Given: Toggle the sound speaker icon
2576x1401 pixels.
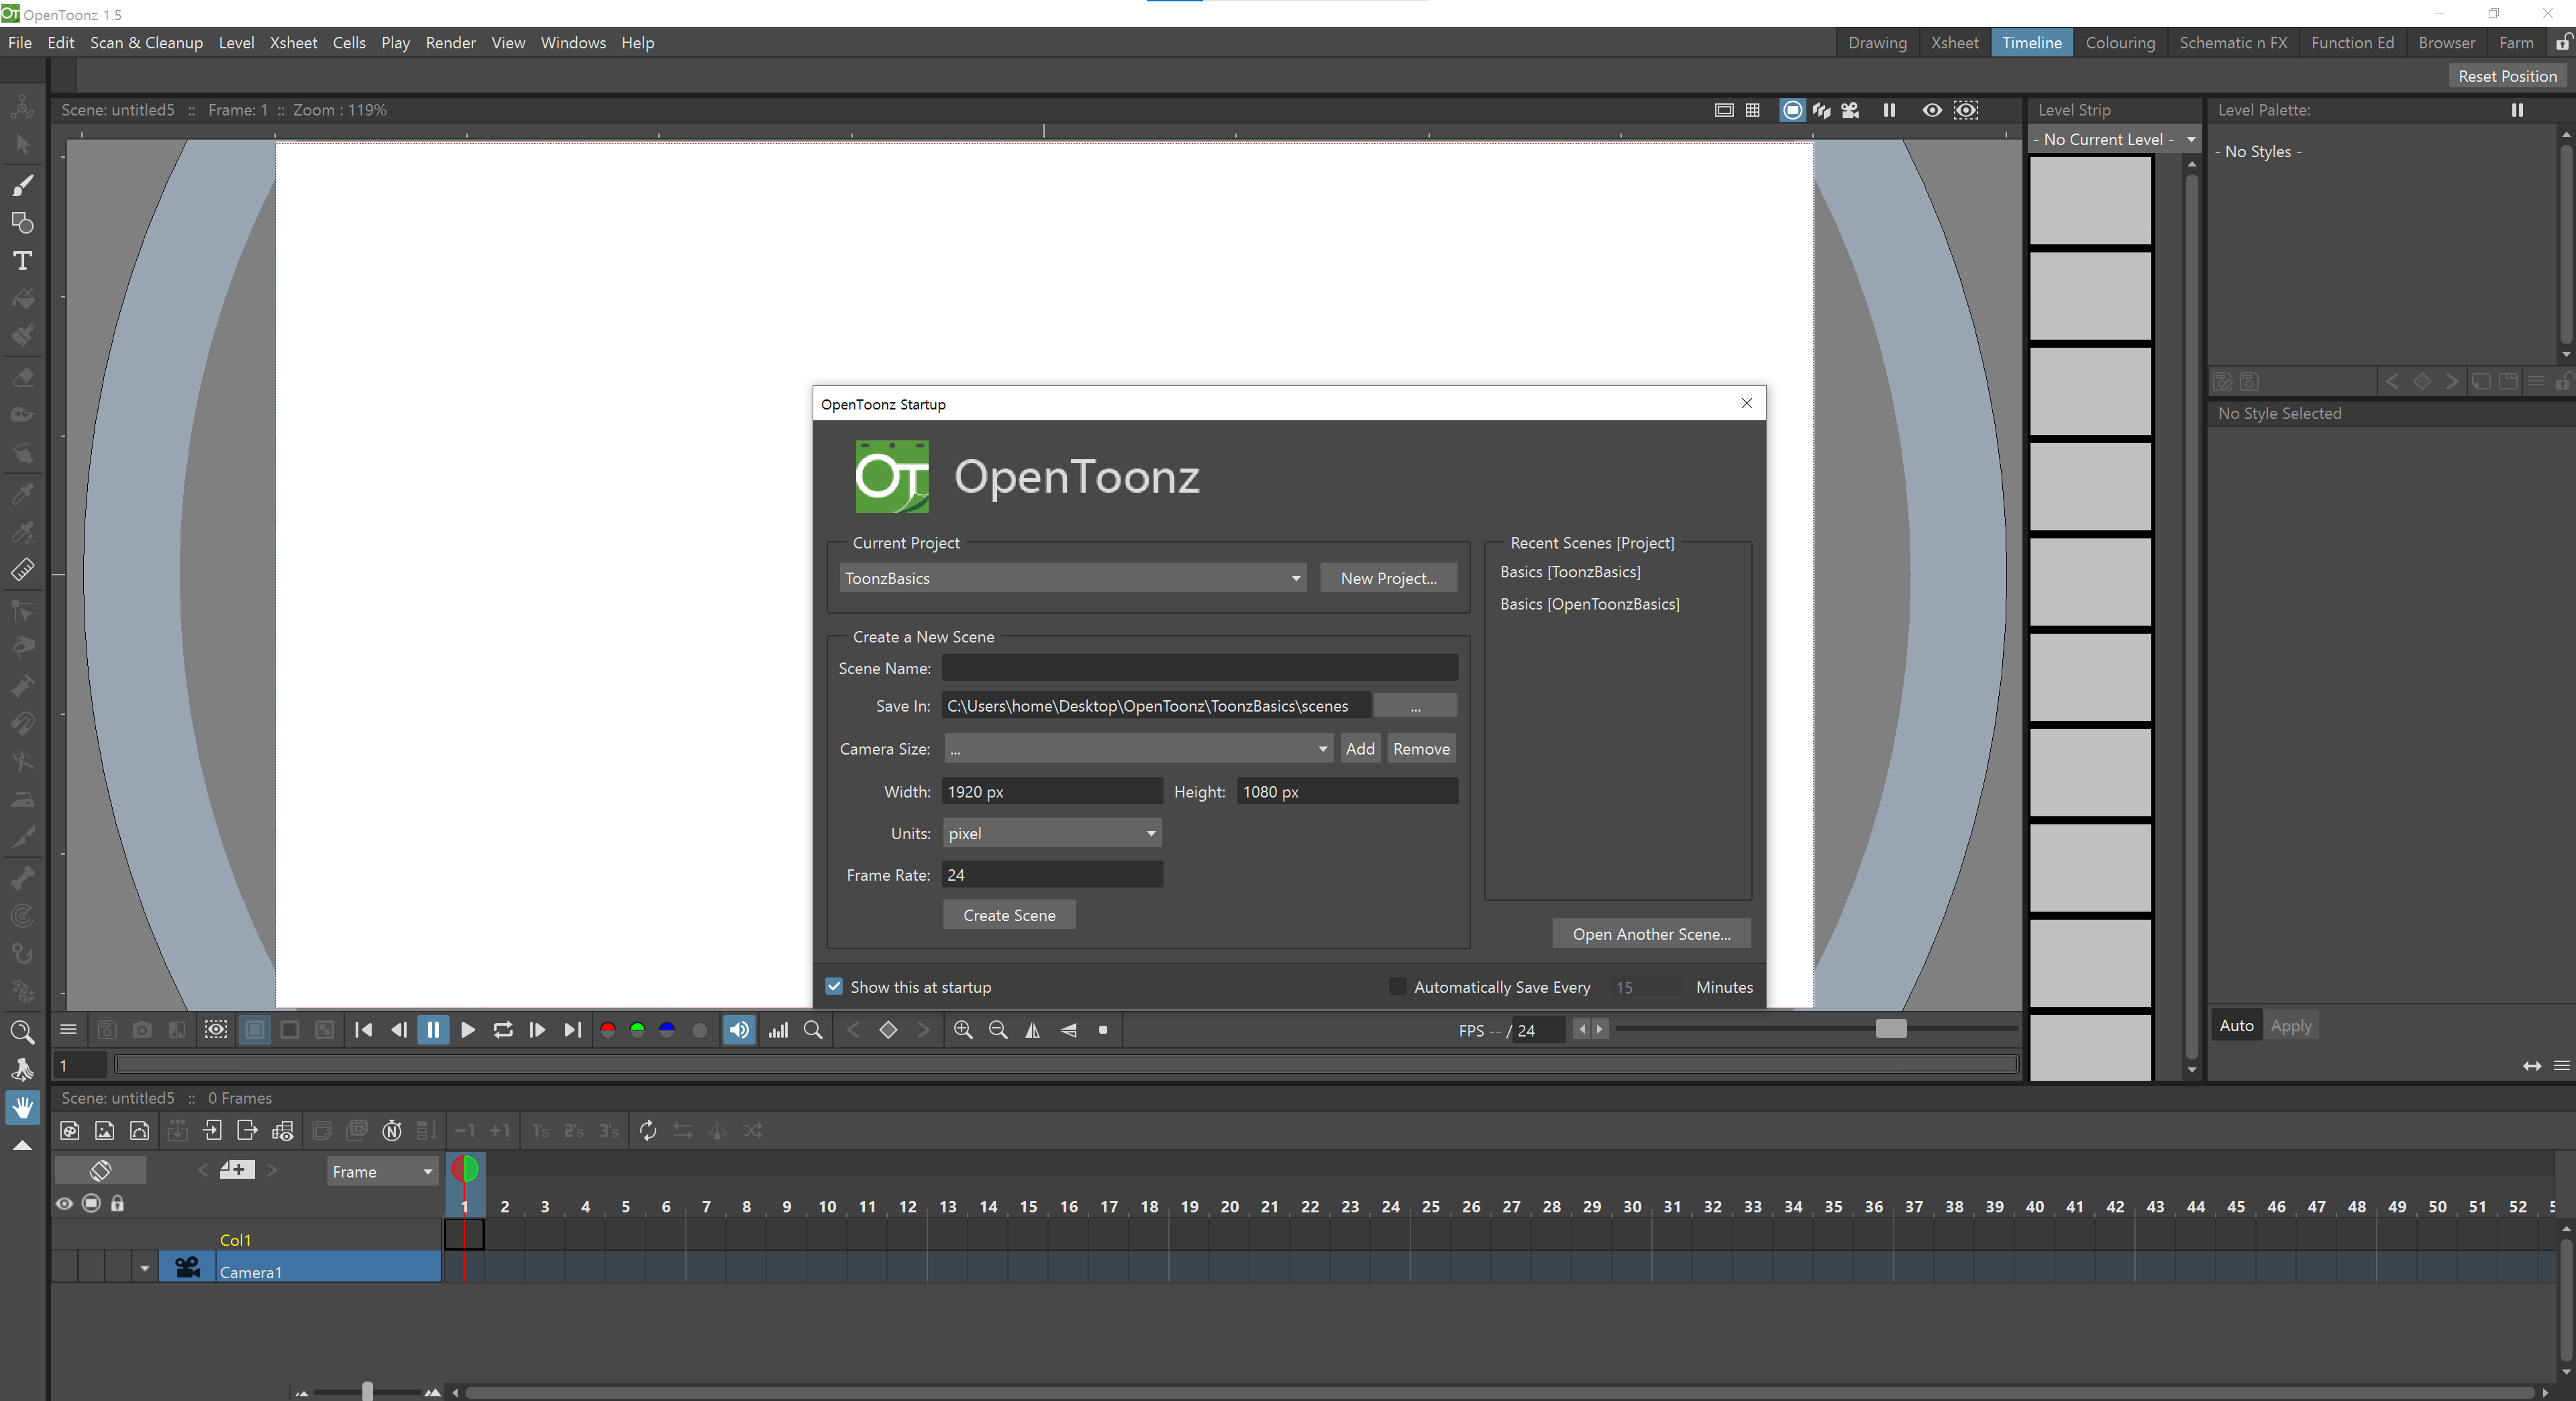Looking at the screenshot, I should tap(739, 1030).
